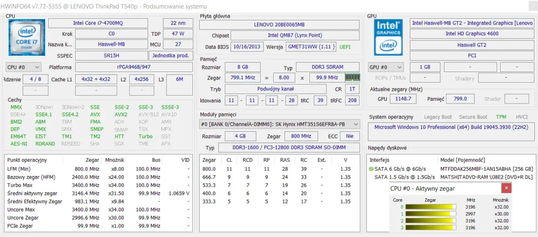Click the rPGA946B/947 platform field
The width and height of the screenshot is (538, 237).
(x=134, y=67)
